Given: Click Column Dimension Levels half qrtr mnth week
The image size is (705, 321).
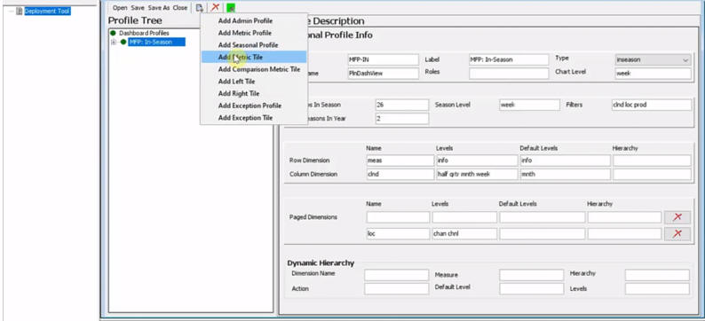Looking at the screenshot, I should pos(477,174).
